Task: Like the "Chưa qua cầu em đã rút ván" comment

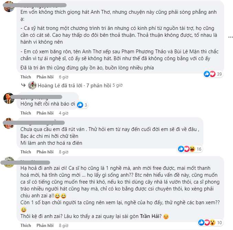Action: tap(25, 152)
